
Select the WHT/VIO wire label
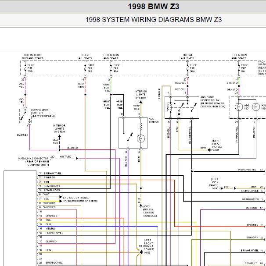coord(65,157)
